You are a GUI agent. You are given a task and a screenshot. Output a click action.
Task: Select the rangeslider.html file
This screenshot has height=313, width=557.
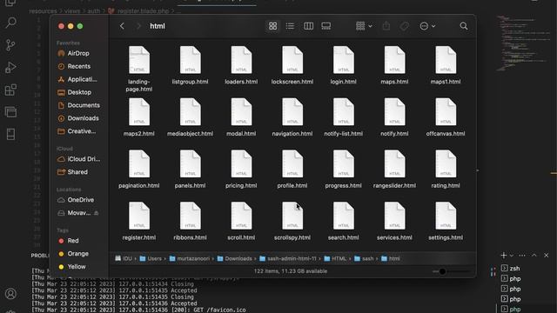pos(394,170)
